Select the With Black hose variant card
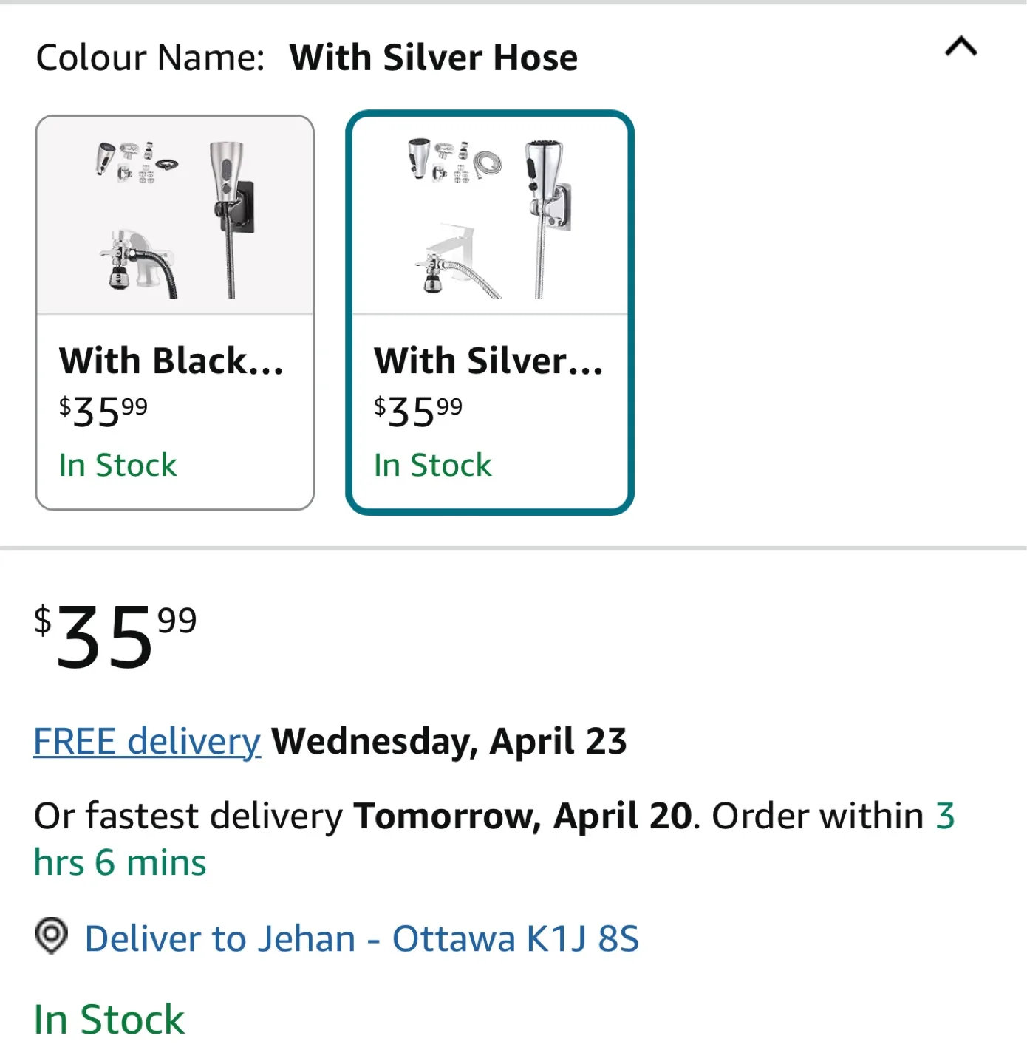 (175, 313)
